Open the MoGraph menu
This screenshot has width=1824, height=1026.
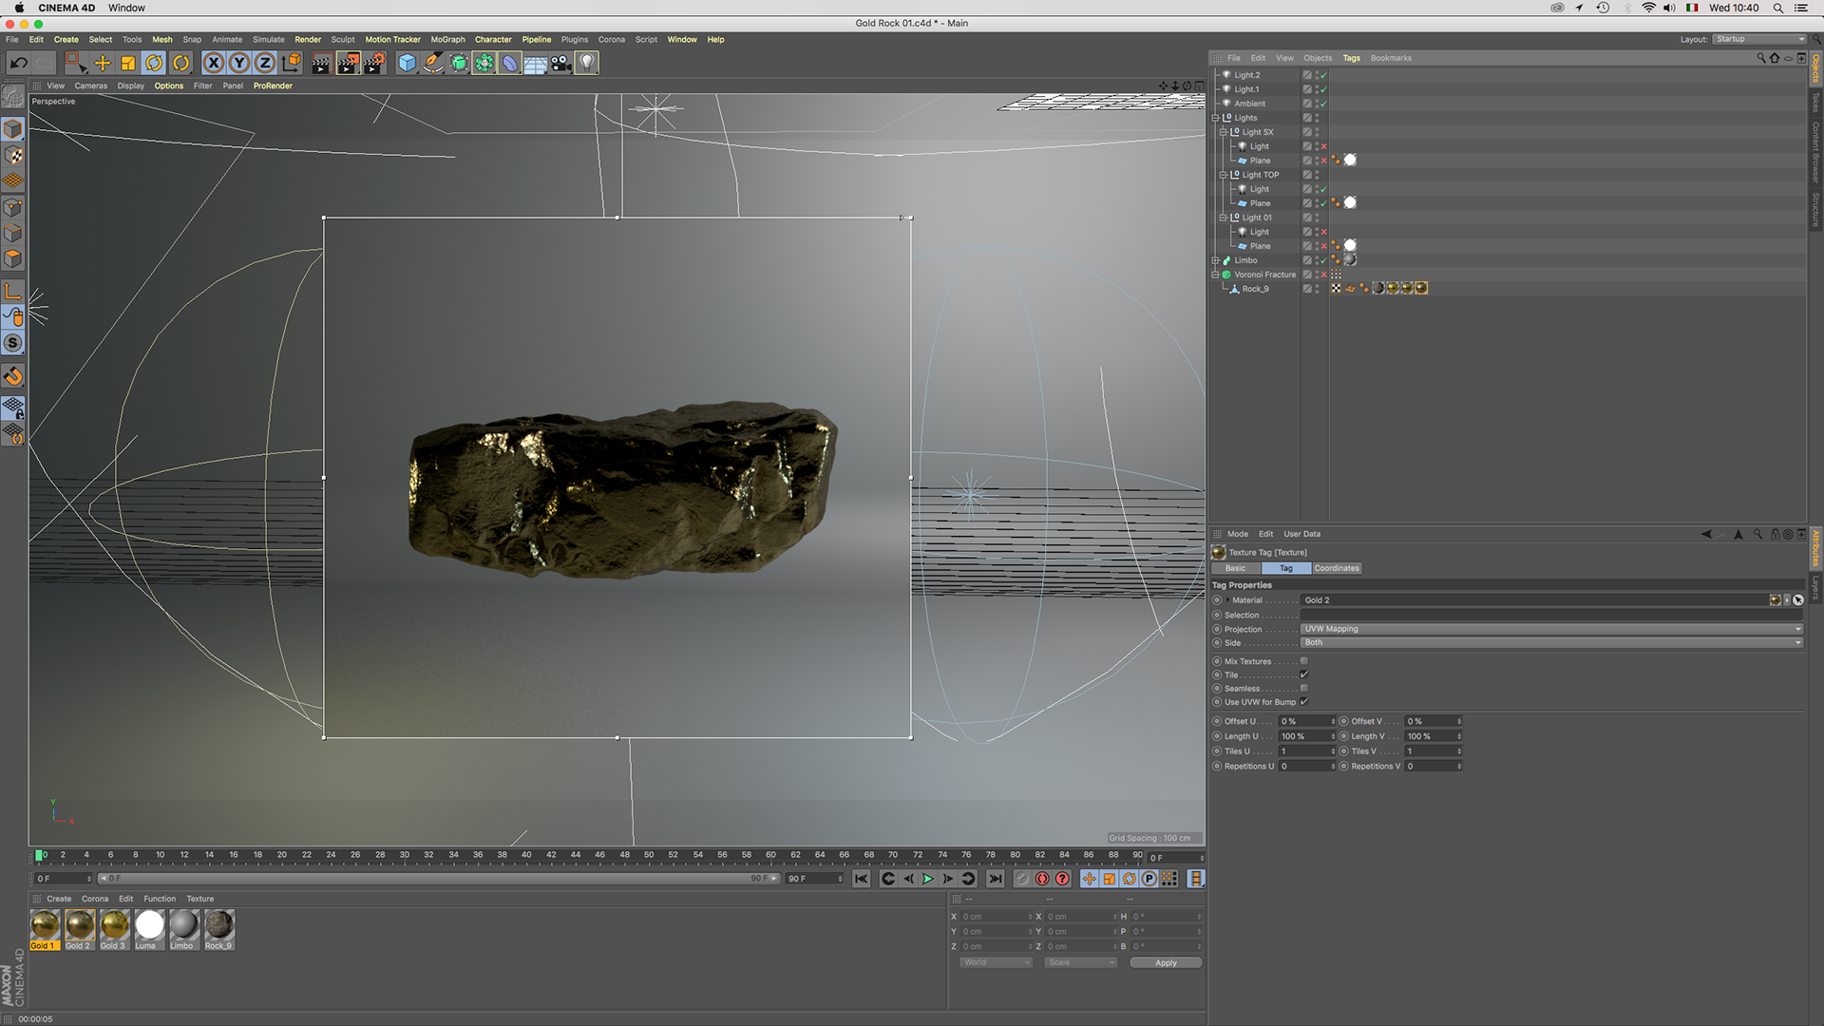coord(447,40)
